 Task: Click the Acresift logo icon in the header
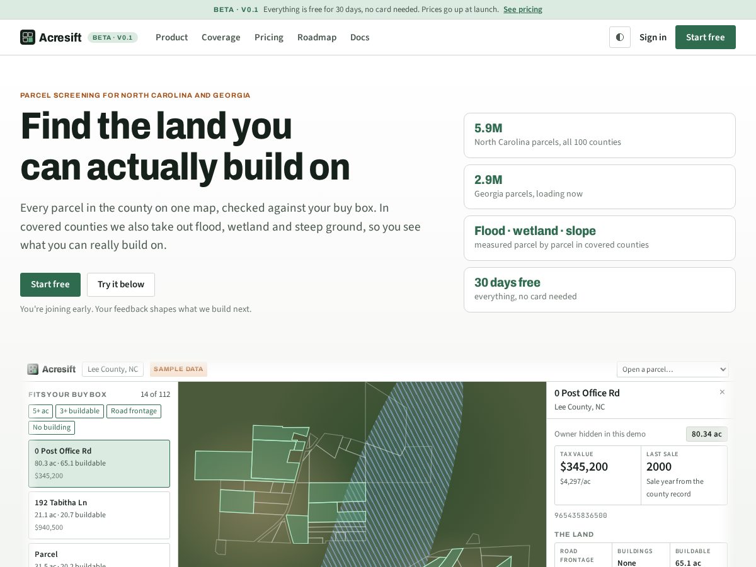pos(28,37)
